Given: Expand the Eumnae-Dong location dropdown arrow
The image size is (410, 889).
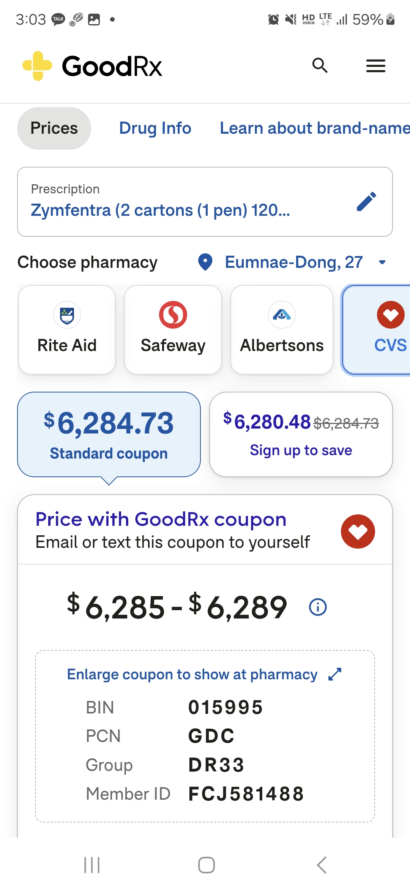Looking at the screenshot, I should (382, 262).
